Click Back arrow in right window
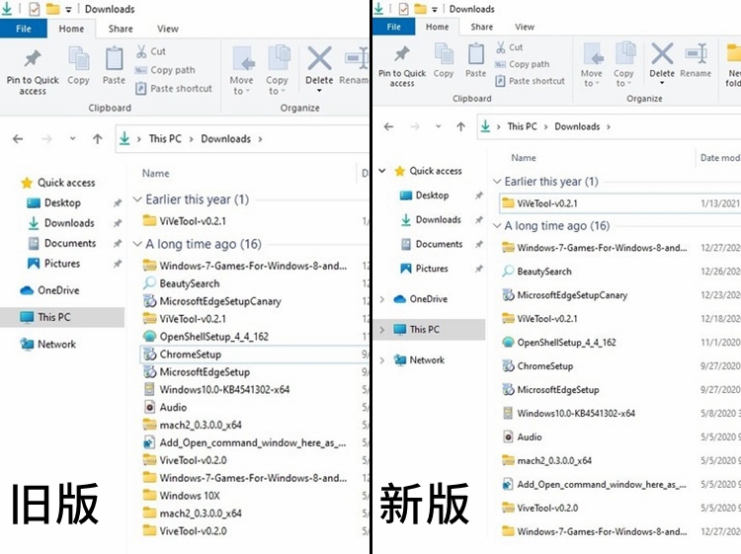This screenshot has height=554, width=741. click(x=388, y=126)
